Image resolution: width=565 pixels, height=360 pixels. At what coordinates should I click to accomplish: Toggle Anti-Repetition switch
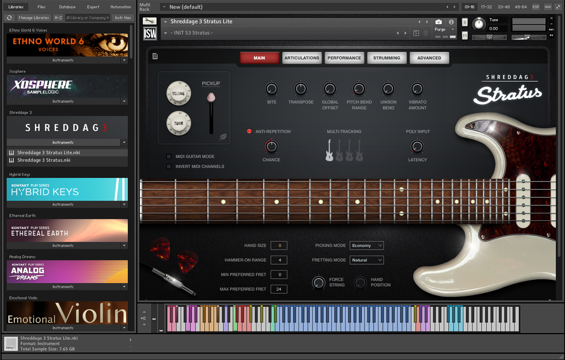point(249,132)
